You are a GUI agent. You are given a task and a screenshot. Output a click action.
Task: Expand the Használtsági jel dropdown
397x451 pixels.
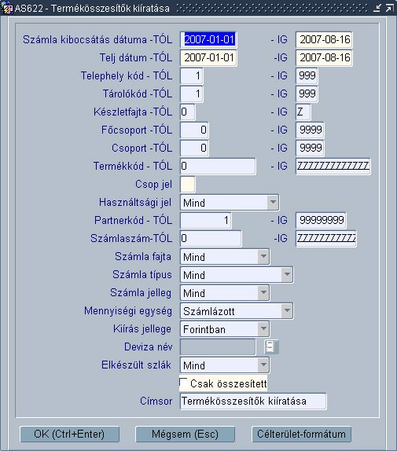273,202
